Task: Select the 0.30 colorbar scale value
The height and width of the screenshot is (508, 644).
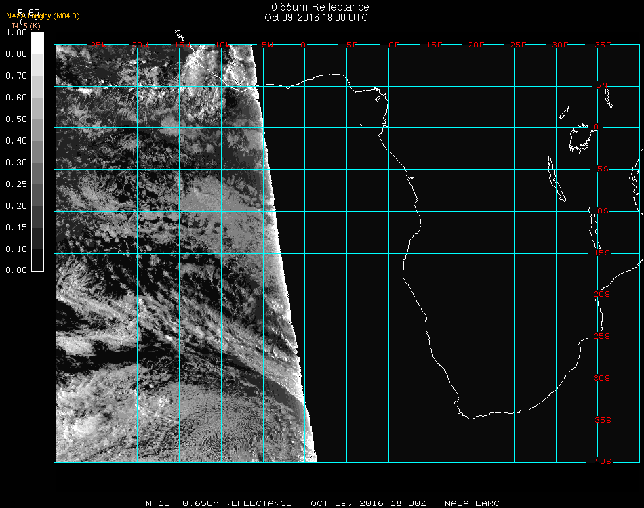Action: coord(16,163)
